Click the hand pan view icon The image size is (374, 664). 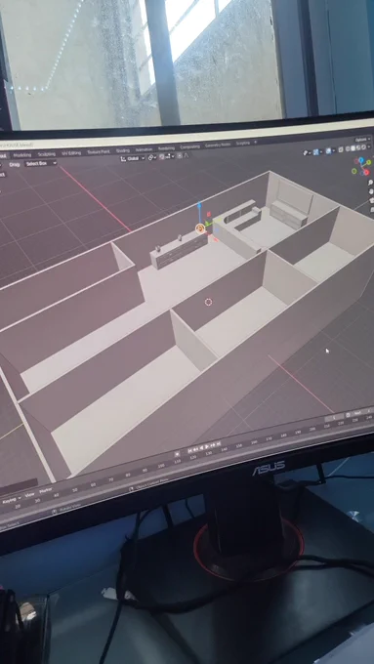pyautogui.click(x=371, y=191)
